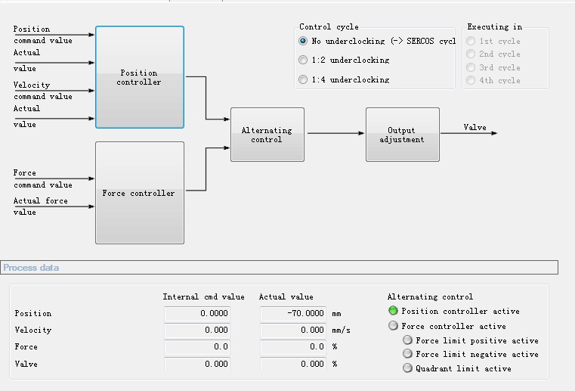The image size is (575, 391).
Task: Click Position controller active green indicator
Action: (393, 311)
